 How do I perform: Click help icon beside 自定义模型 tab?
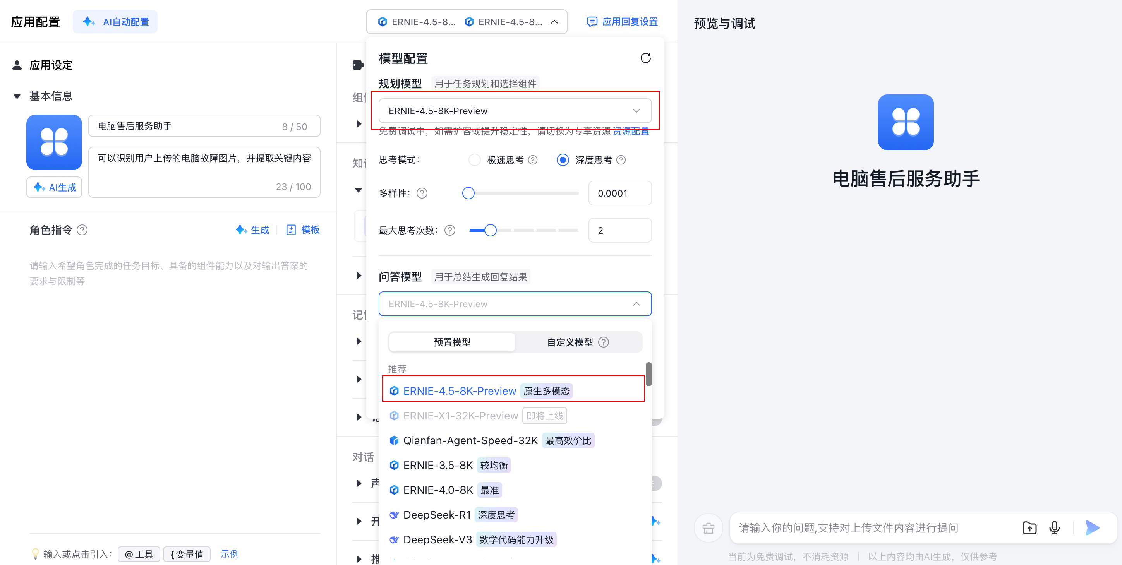pyautogui.click(x=603, y=342)
